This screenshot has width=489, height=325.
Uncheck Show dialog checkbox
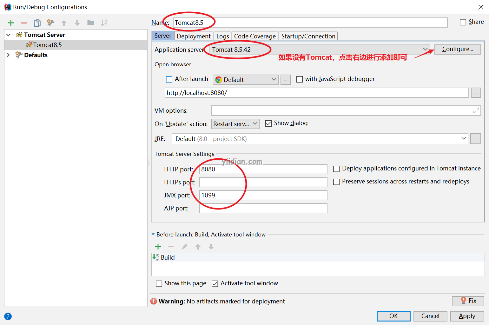click(x=268, y=123)
